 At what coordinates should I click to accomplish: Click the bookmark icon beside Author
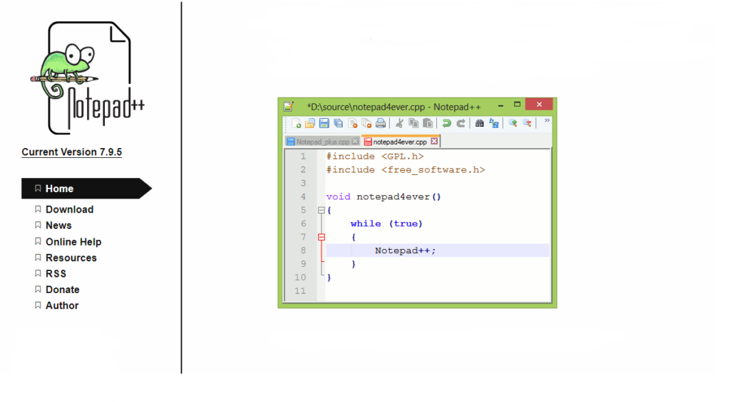[x=38, y=305]
